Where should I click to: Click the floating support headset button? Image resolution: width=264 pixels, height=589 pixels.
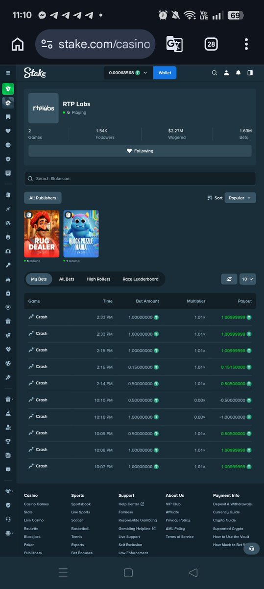click(x=251, y=548)
